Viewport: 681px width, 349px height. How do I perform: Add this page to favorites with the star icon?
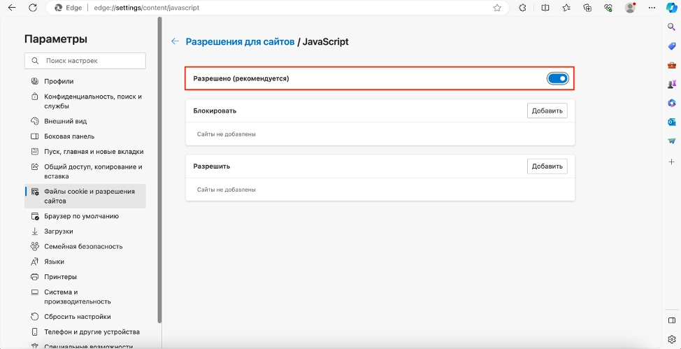pyautogui.click(x=497, y=8)
